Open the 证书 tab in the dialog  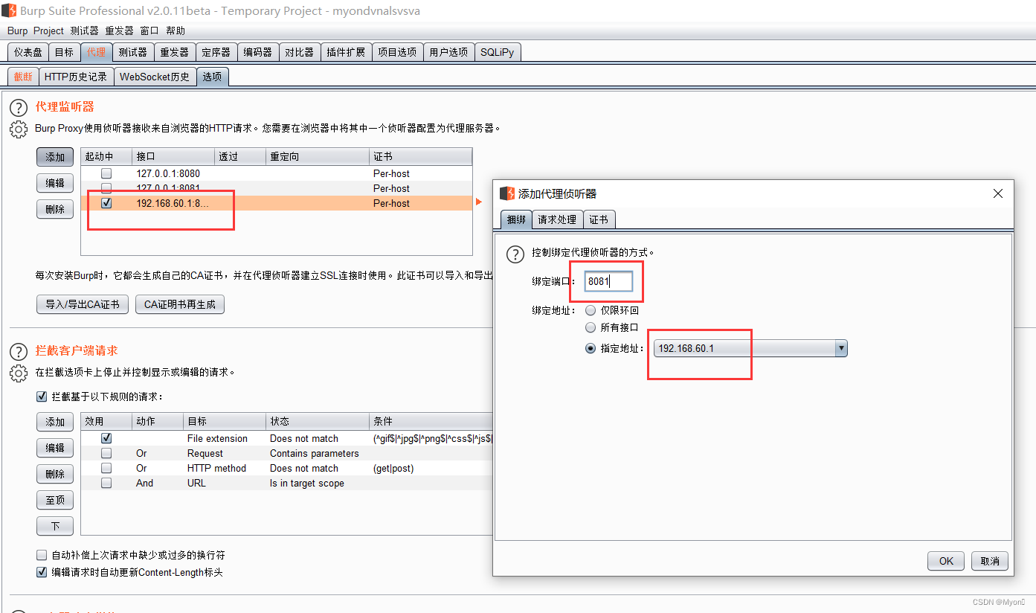coord(599,219)
